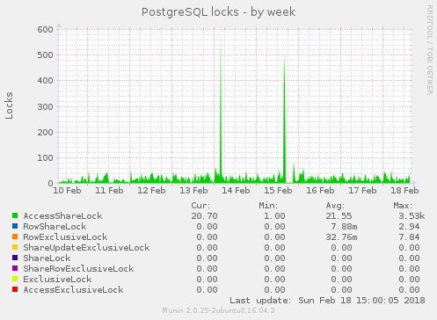437x320 pixels.
Task: Click the AccessShareLock legend label
Action: tap(62, 216)
